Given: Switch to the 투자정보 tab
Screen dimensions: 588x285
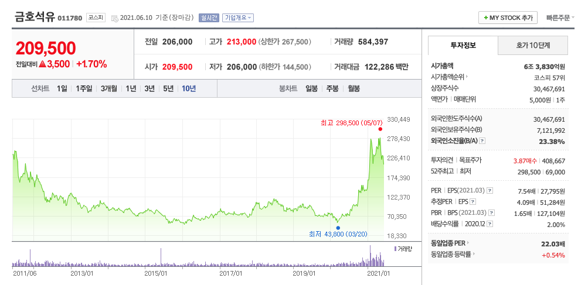Looking at the screenshot, I should click(x=463, y=45).
